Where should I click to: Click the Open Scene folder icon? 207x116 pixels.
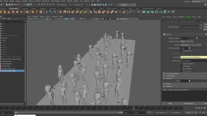tap(9, 5)
